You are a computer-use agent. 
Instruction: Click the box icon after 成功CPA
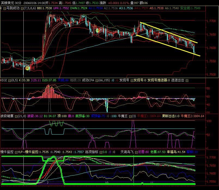pos(97,80)
